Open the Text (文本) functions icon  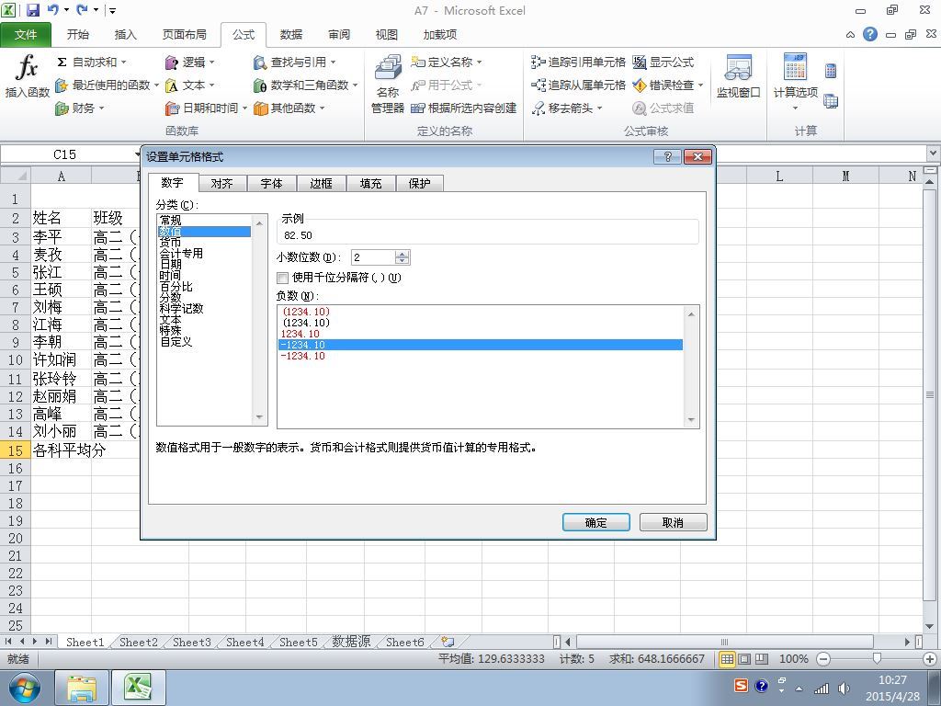(x=172, y=85)
